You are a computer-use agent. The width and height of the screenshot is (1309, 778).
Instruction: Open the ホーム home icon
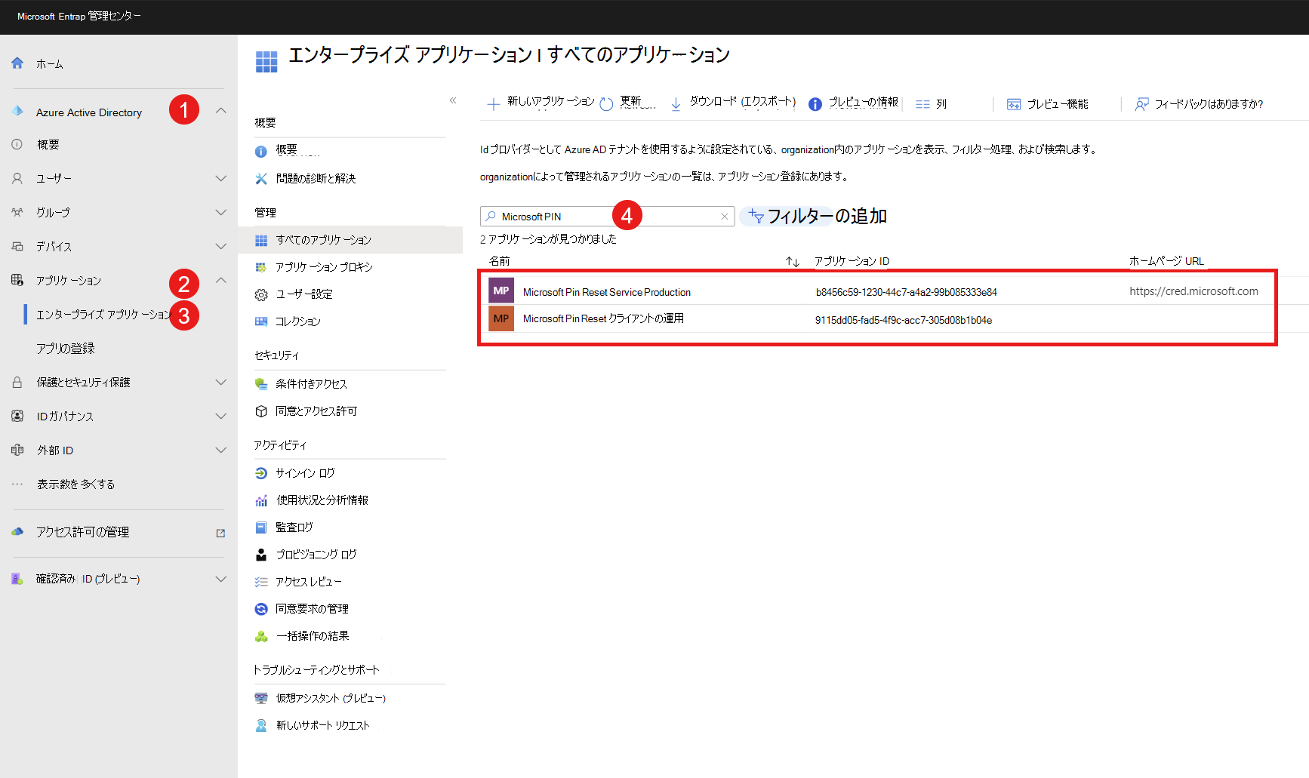point(17,63)
